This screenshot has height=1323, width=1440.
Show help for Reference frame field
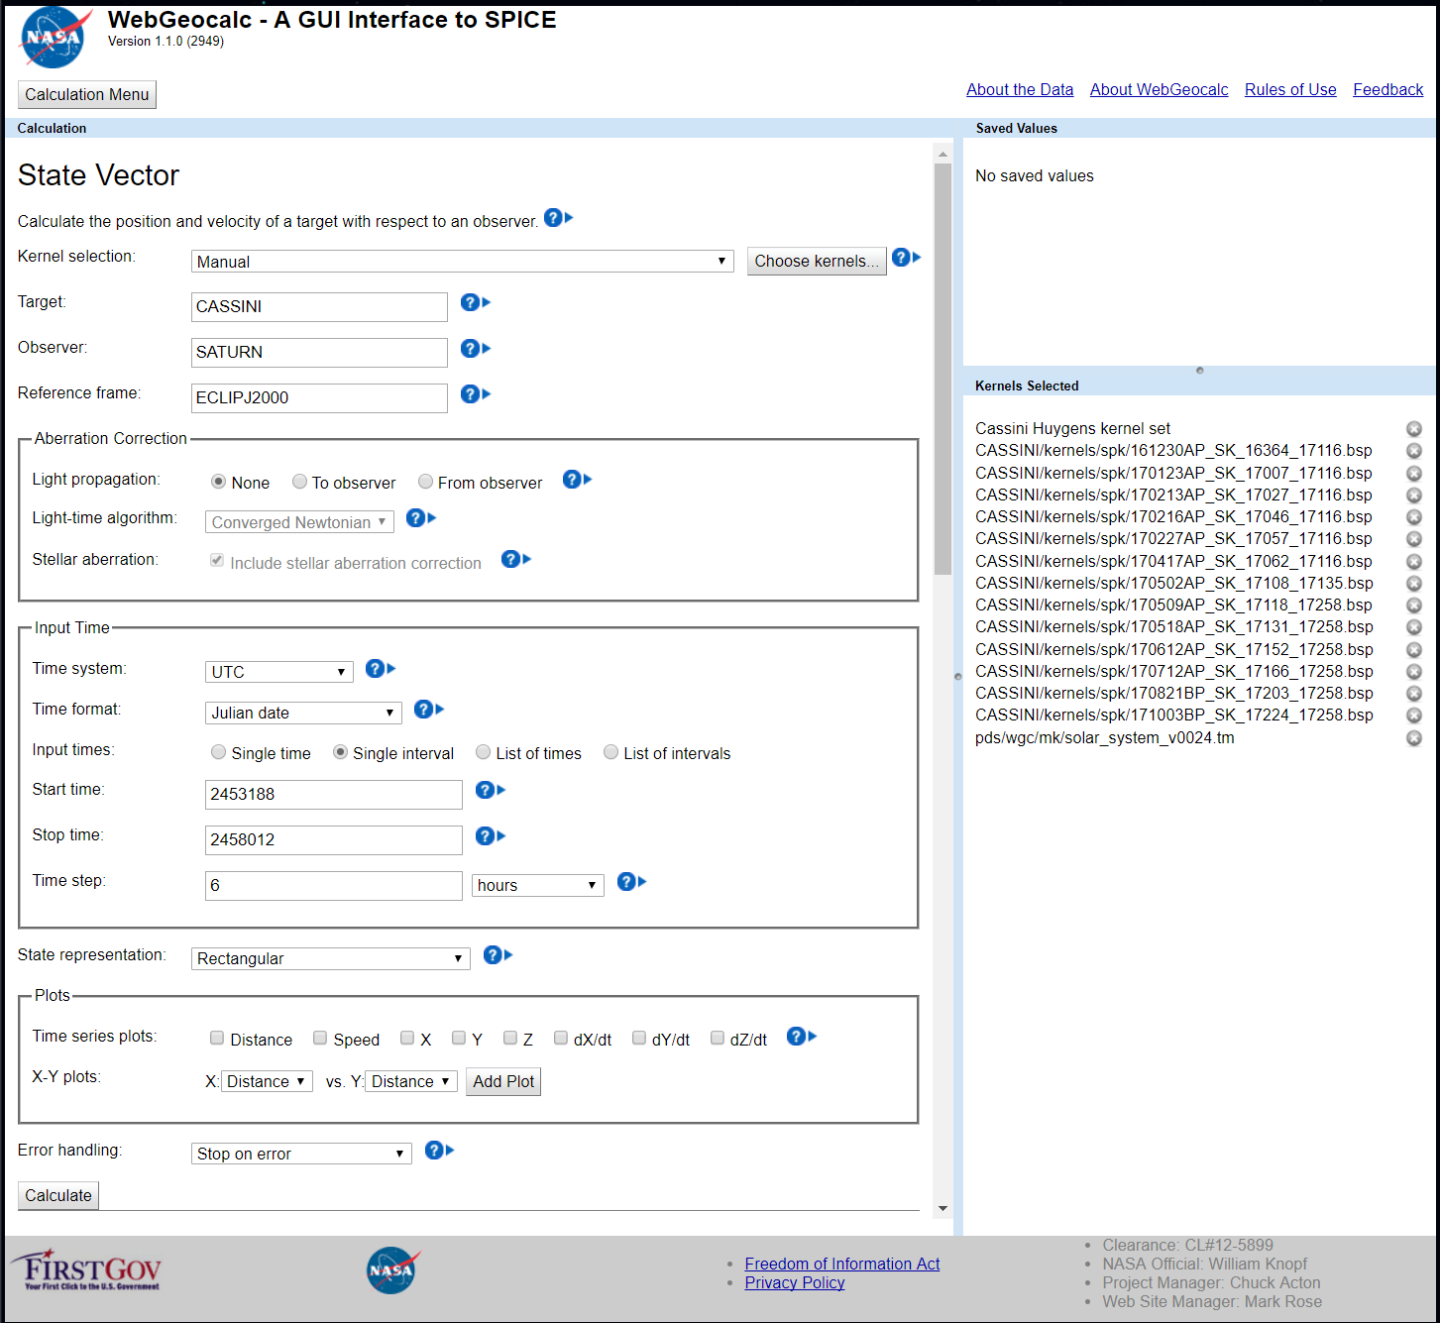[x=476, y=393]
